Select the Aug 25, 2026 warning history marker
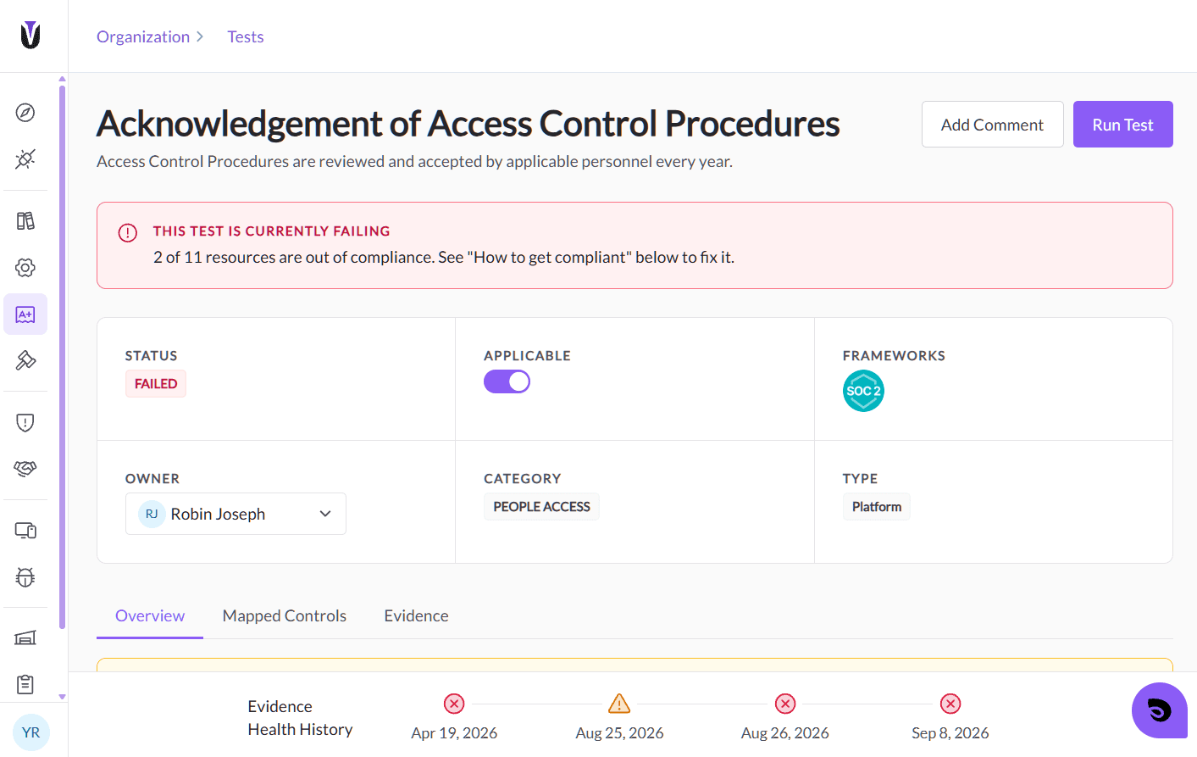This screenshot has width=1197, height=757. pyautogui.click(x=619, y=704)
